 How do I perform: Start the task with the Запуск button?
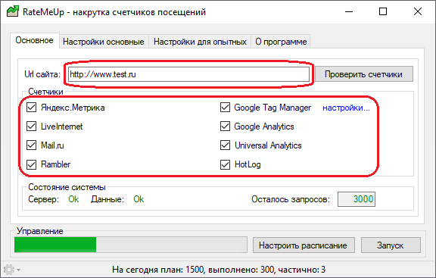[x=391, y=245]
